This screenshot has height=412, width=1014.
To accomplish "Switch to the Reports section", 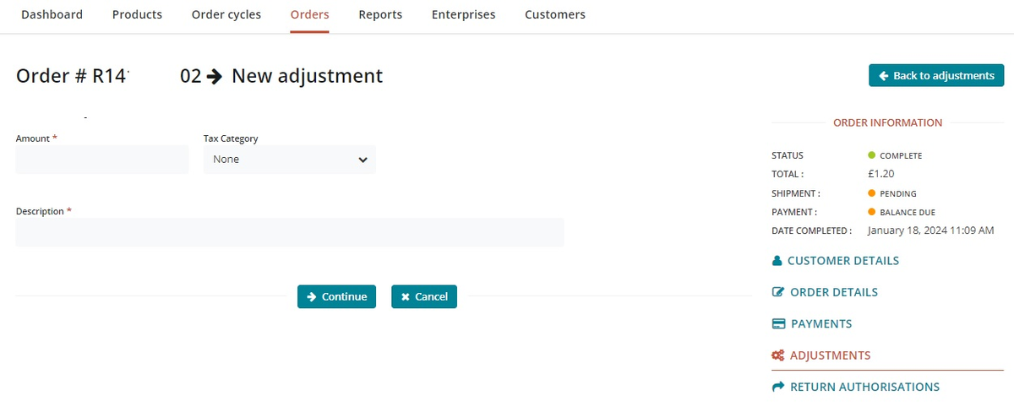I will click(x=380, y=14).
